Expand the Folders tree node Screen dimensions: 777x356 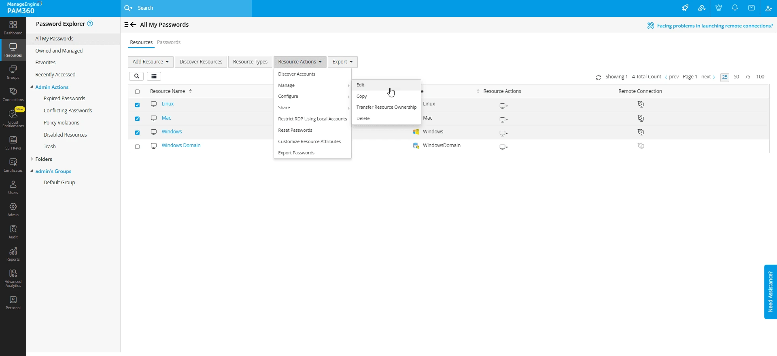[x=32, y=159]
